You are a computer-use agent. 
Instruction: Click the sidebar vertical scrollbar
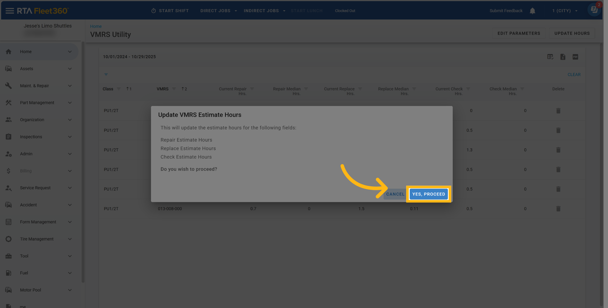tap(83, 162)
